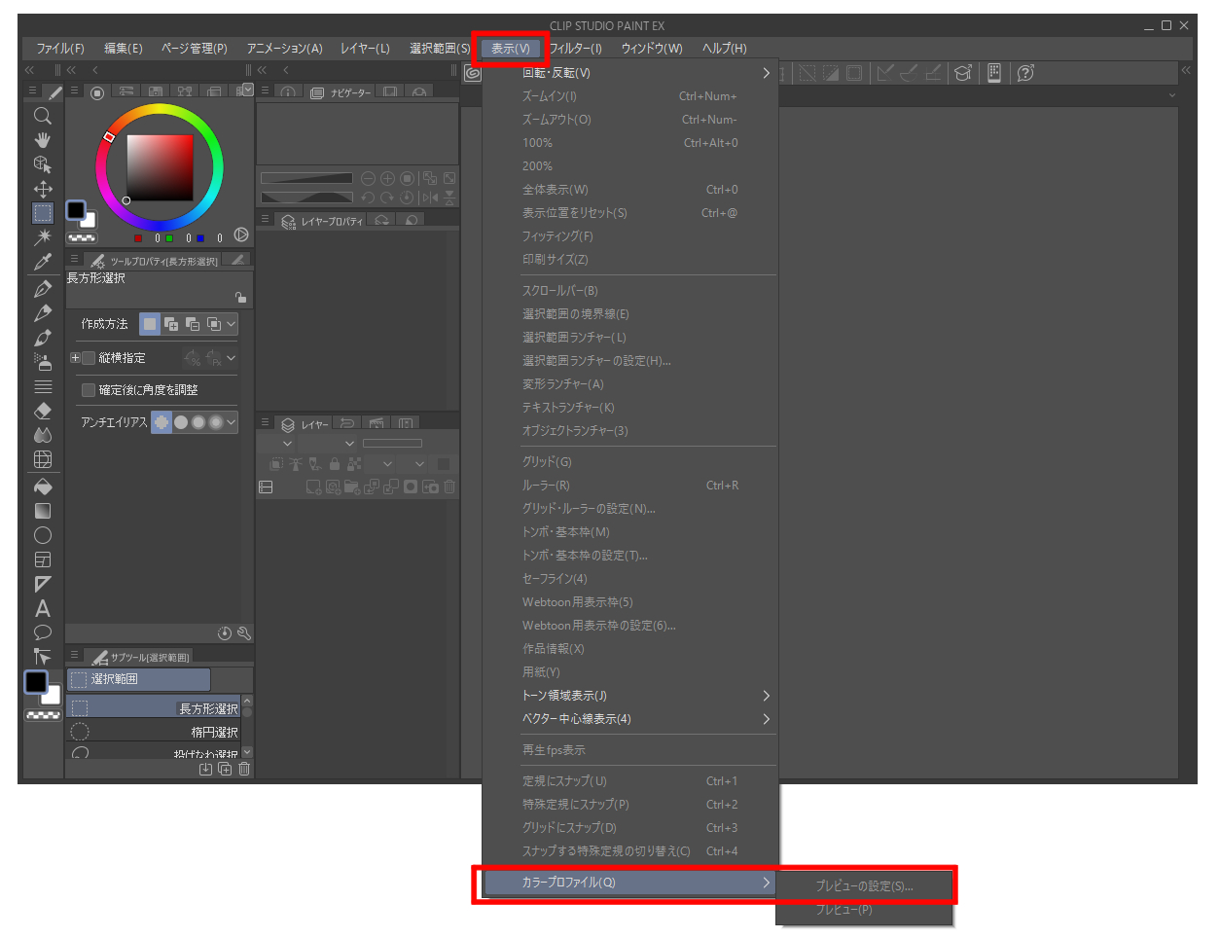The height and width of the screenshot is (938, 1220).
Task: Select anti-aliasing none option
Action: (x=161, y=422)
